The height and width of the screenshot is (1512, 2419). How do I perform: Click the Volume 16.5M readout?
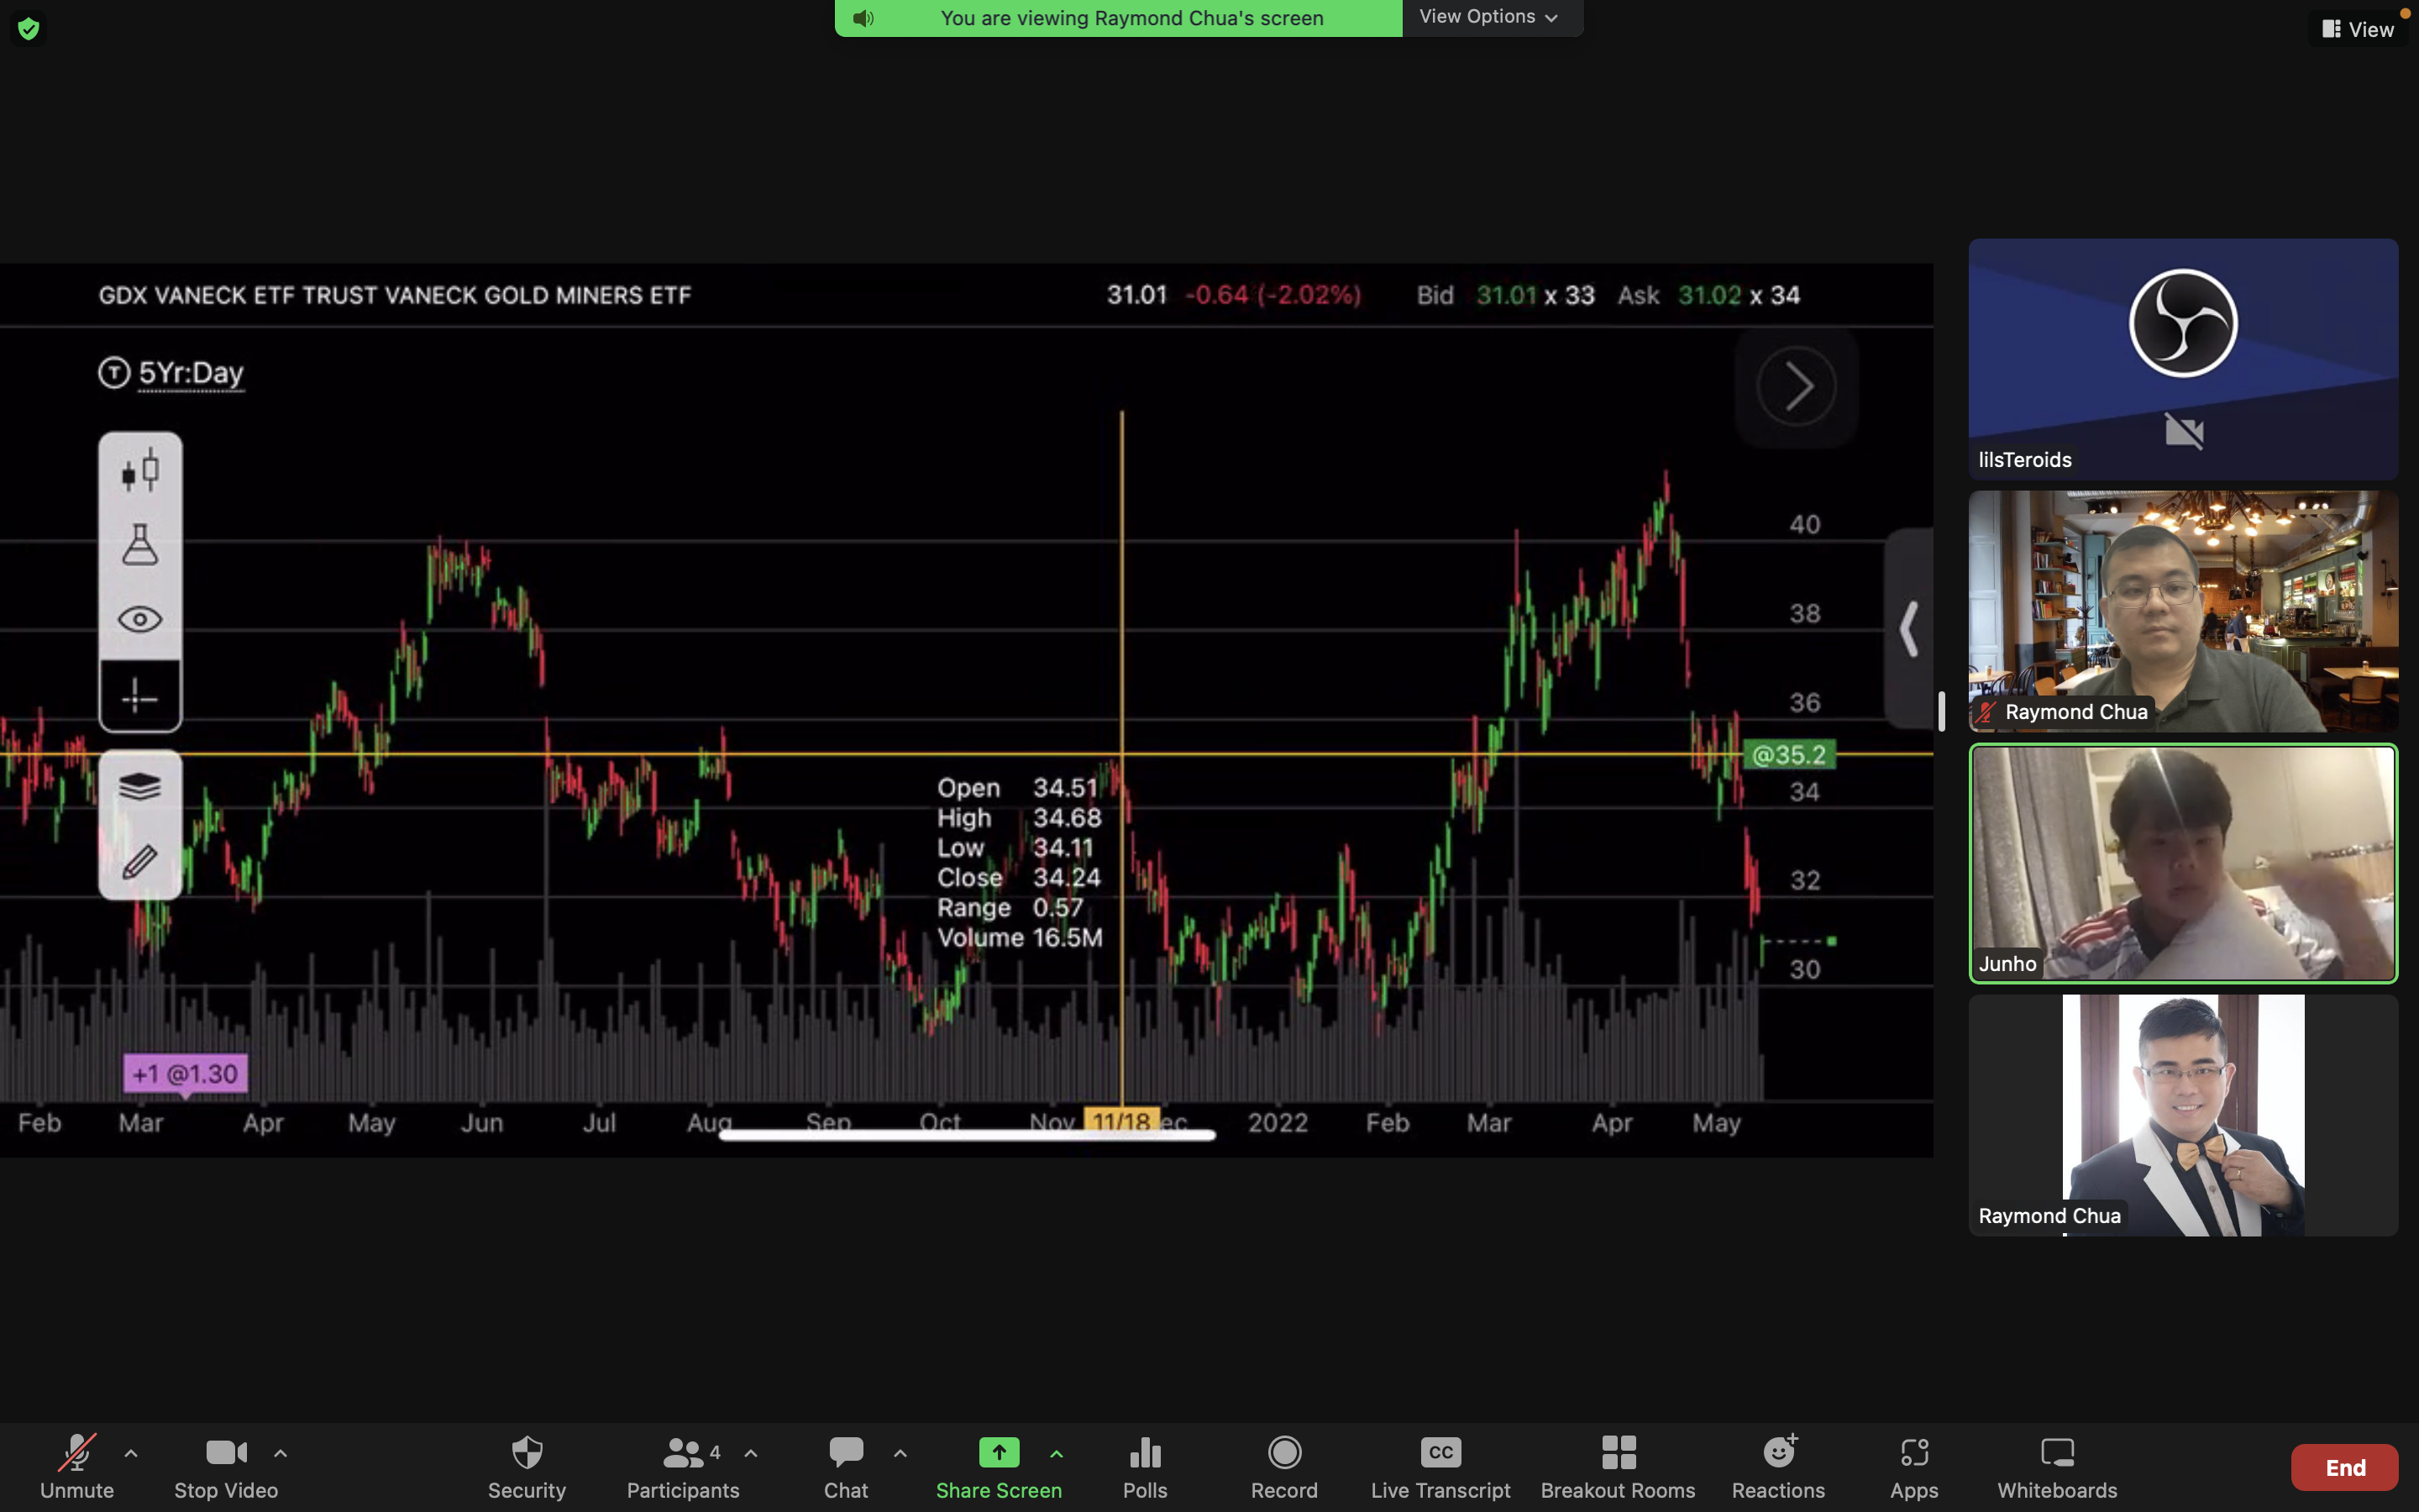(x=1020, y=938)
